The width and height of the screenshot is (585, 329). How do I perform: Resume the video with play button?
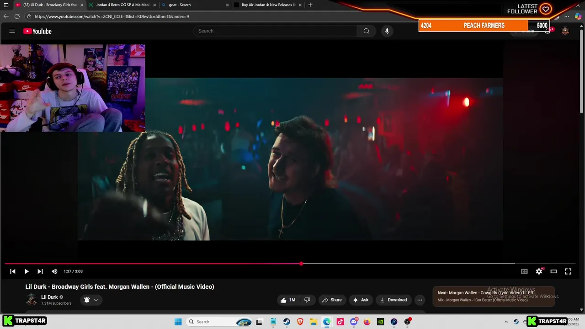27,271
